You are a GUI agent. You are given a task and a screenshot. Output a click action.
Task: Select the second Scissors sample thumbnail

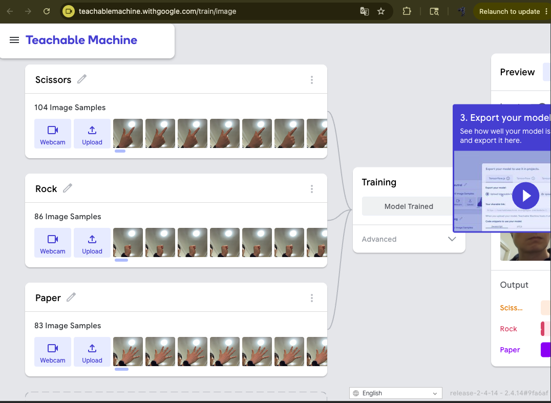coord(160,134)
